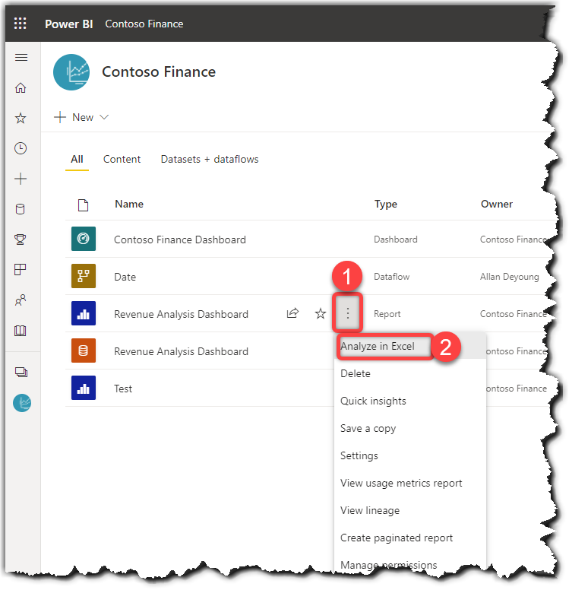
Task: Click the Dashboard type cell
Action: tap(396, 239)
